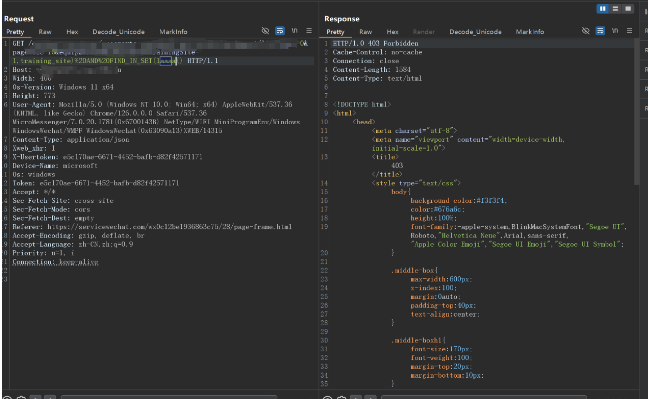Open Request Decode_Unicode tab

point(118,32)
